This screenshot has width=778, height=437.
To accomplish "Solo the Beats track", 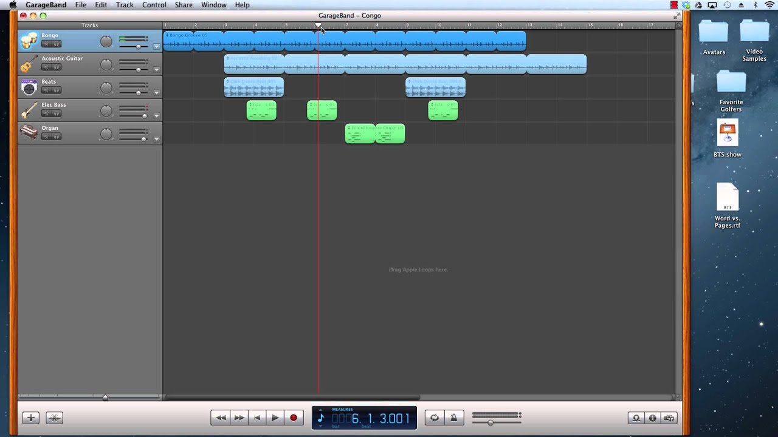I will coord(57,90).
